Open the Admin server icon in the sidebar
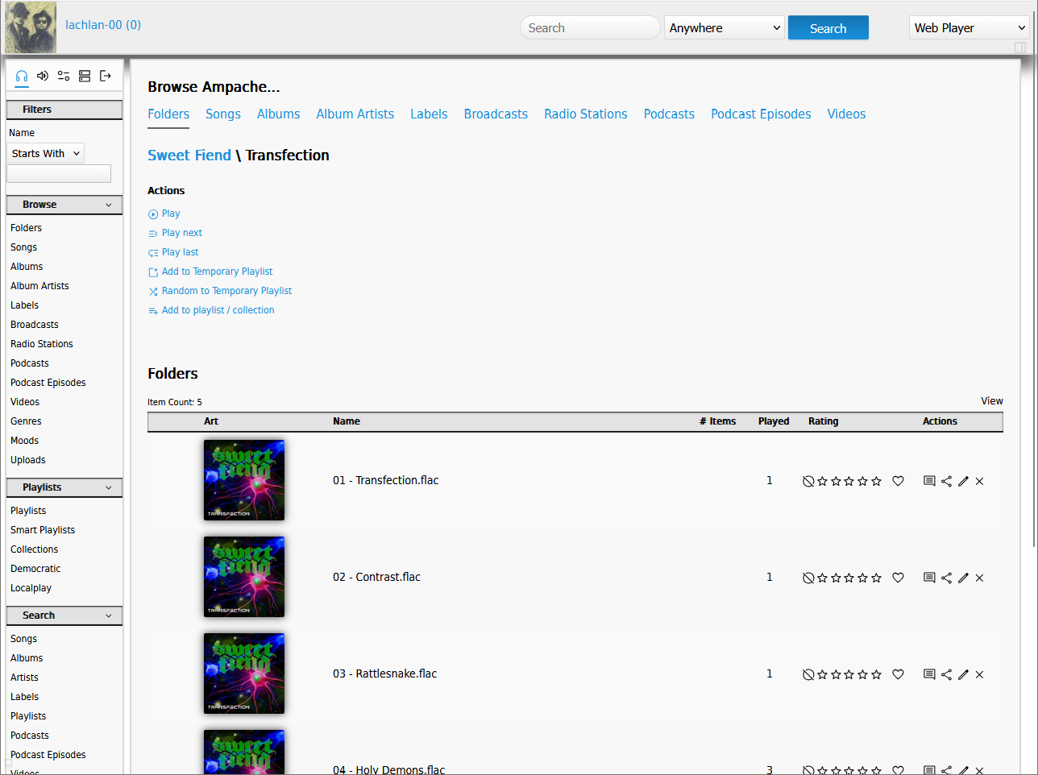The width and height of the screenshot is (1038, 775). 85,76
